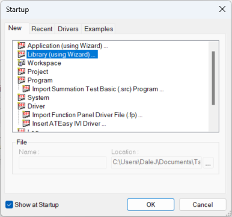Select the System file icon
The image size is (232, 217).
click(x=22, y=97)
